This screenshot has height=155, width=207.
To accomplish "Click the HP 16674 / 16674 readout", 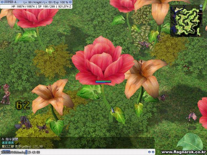I will [x=23, y=6].
